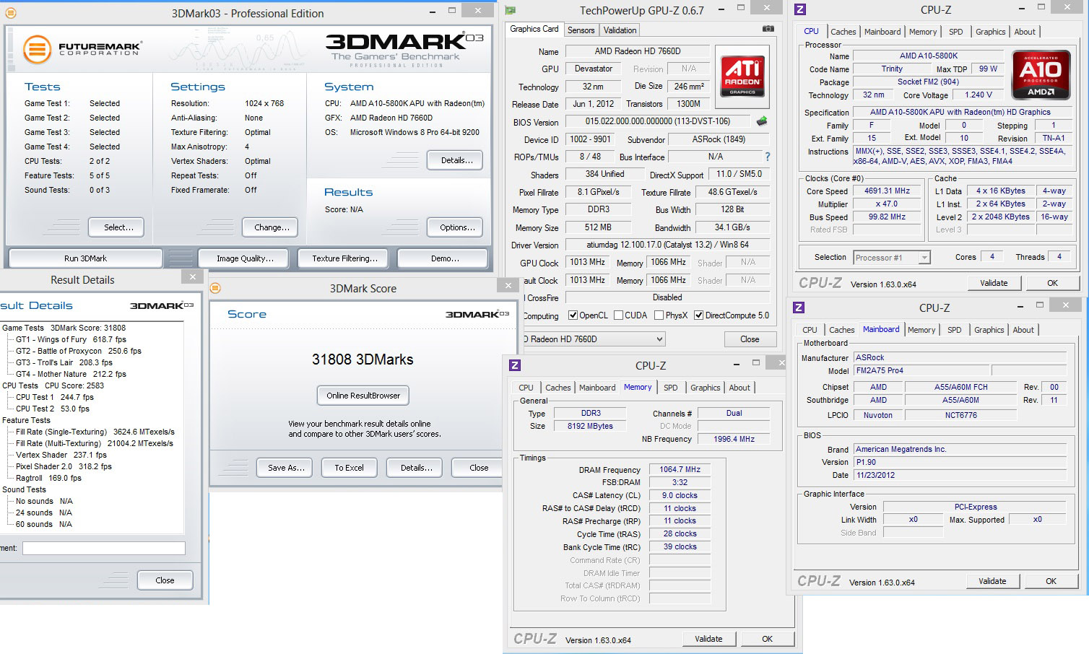Click the Select... button under Tests

(116, 227)
